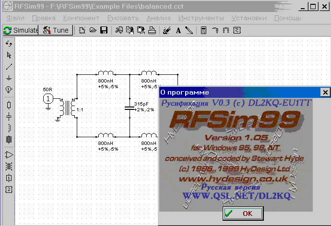Select the 315pF capacitor in schematic
The height and width of the screenshot is (226, 331).
click(130, 108)
